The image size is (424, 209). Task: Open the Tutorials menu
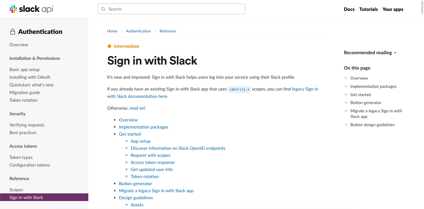(x=368, y=9)
